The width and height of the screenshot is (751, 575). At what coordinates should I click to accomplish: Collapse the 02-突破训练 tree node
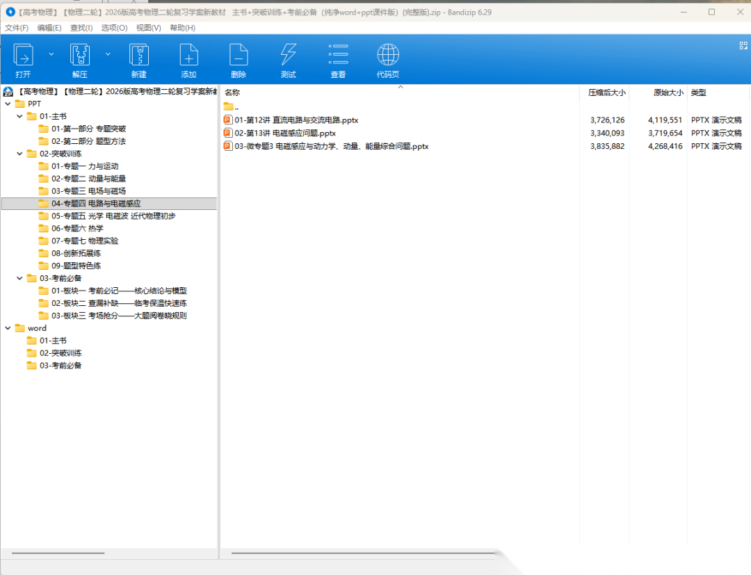tap(19, 154)
